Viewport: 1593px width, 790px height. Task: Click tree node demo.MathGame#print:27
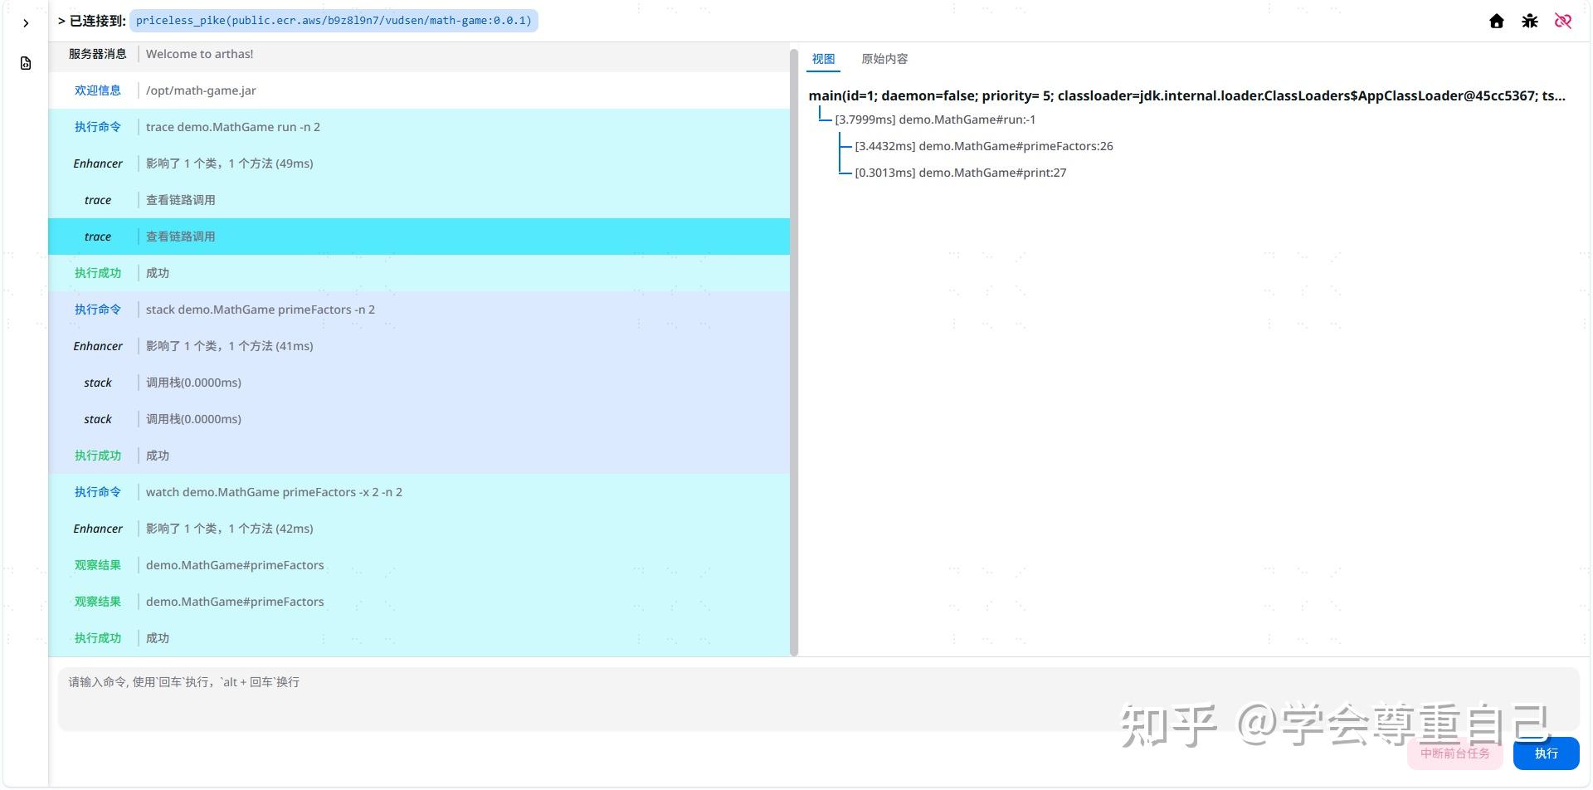tap(961, 173)
